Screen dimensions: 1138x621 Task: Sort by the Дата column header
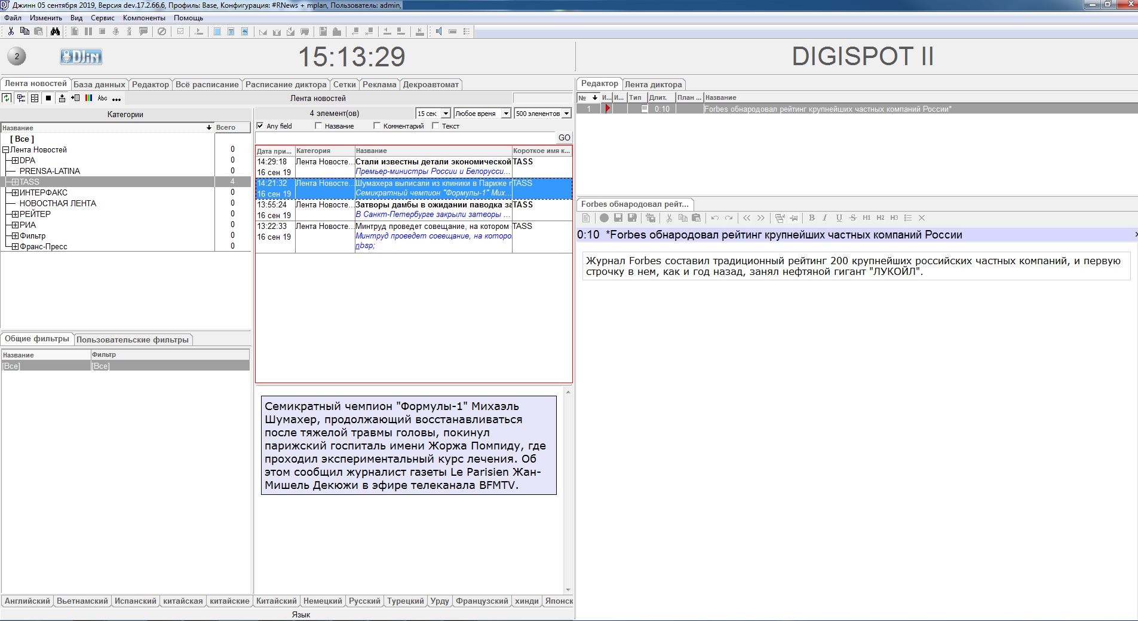275,151
